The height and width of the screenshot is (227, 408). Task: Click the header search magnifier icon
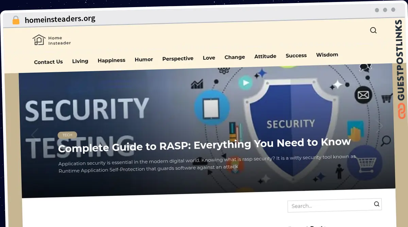click(x=373, y=30)
